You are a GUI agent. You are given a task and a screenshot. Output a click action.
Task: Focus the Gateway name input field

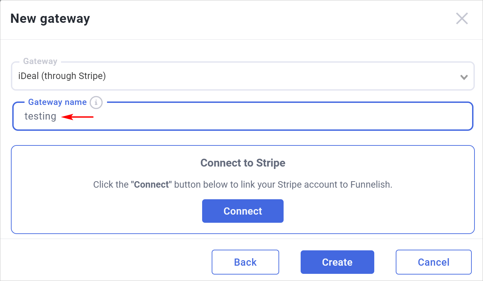point(243,116)
